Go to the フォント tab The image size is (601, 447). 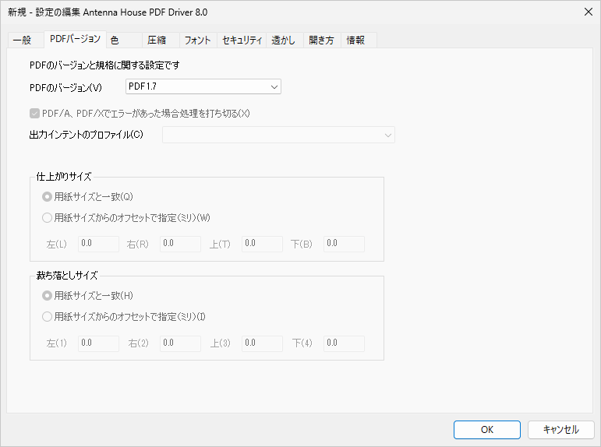(x=198, y=40)
